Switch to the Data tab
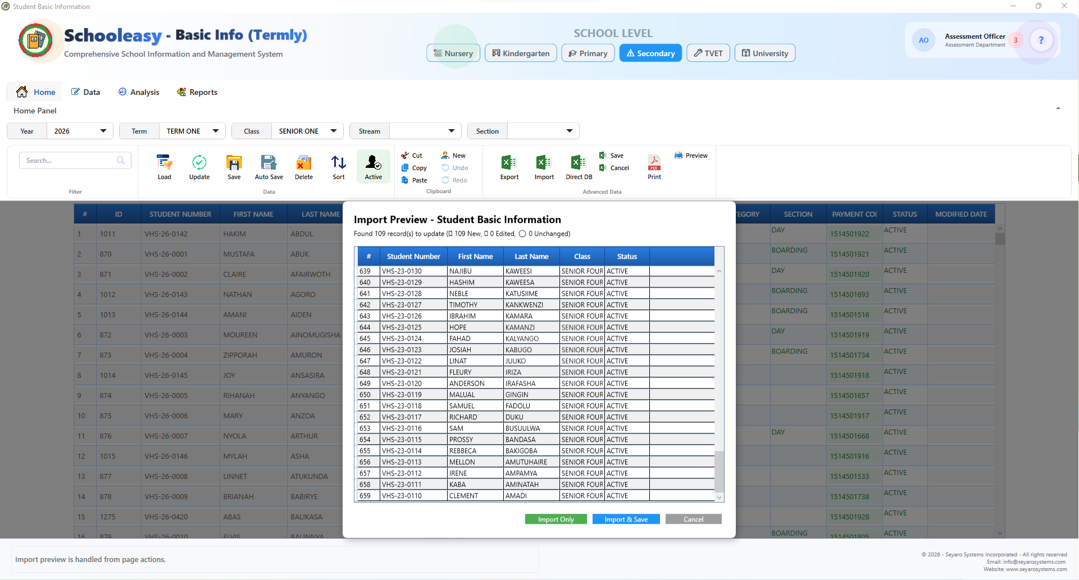The width and height of the screenshot is (1079, 580). click(x=85, y=92)
